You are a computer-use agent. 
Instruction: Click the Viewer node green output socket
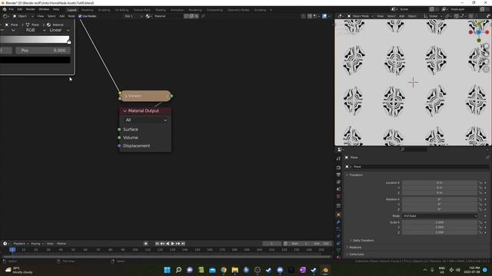click(171, 96)
